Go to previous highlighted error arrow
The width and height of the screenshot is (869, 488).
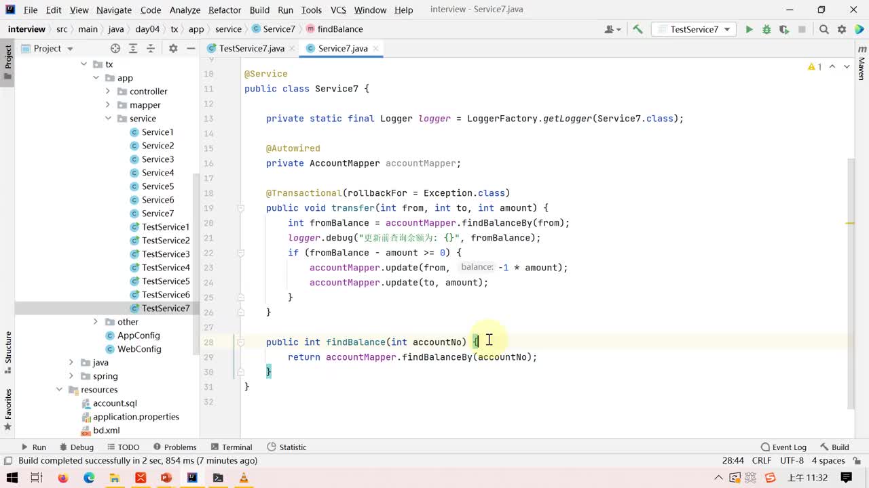tap(833, 66)
